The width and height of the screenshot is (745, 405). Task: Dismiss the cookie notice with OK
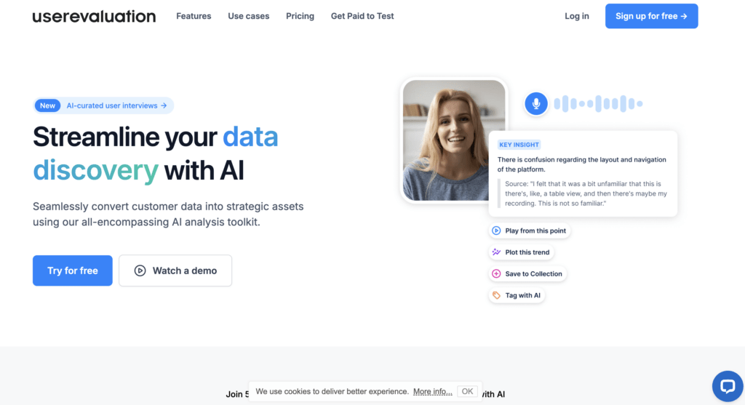[467, 391]
